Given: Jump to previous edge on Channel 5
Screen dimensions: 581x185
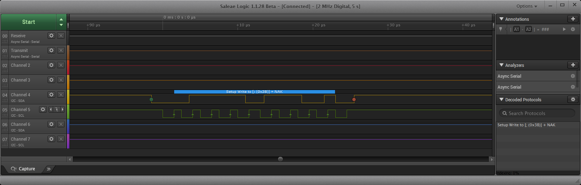Looking at the screenshot, I should (51, 109).
